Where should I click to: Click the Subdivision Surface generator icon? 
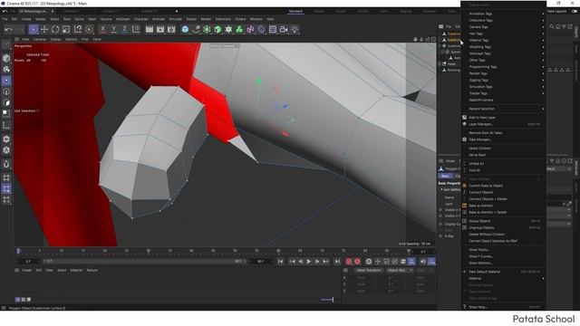[207, 29]
